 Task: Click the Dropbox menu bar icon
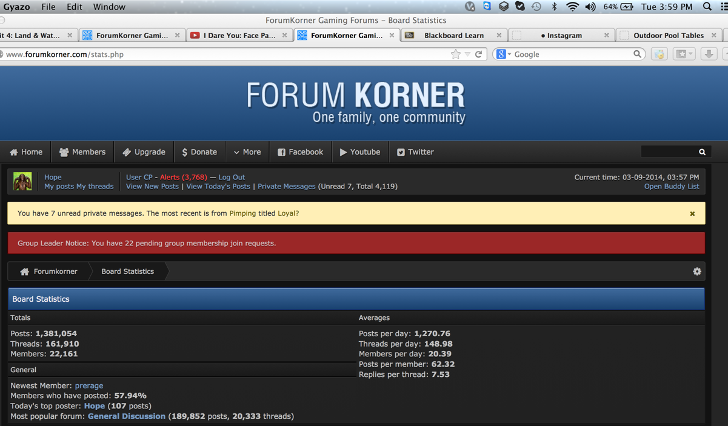(504, 7)
